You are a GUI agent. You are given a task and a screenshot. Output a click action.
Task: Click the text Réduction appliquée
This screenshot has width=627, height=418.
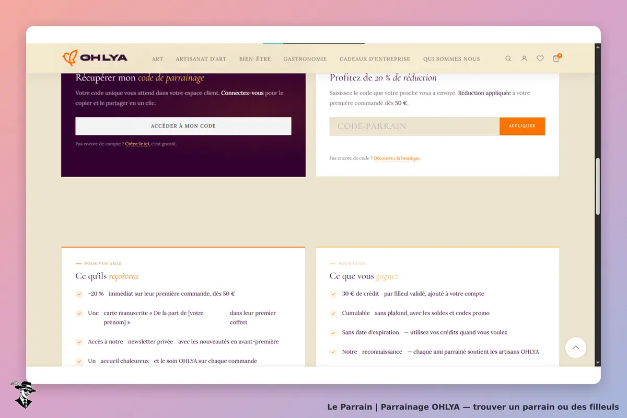[485, 93]
